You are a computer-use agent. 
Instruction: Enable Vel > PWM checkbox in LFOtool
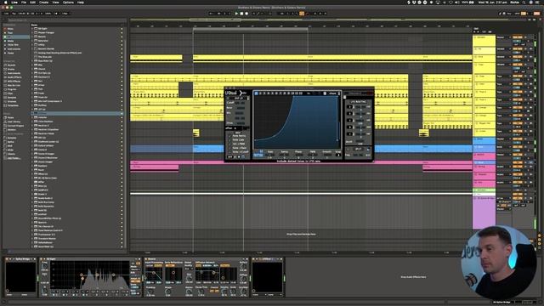coord(229,144)
